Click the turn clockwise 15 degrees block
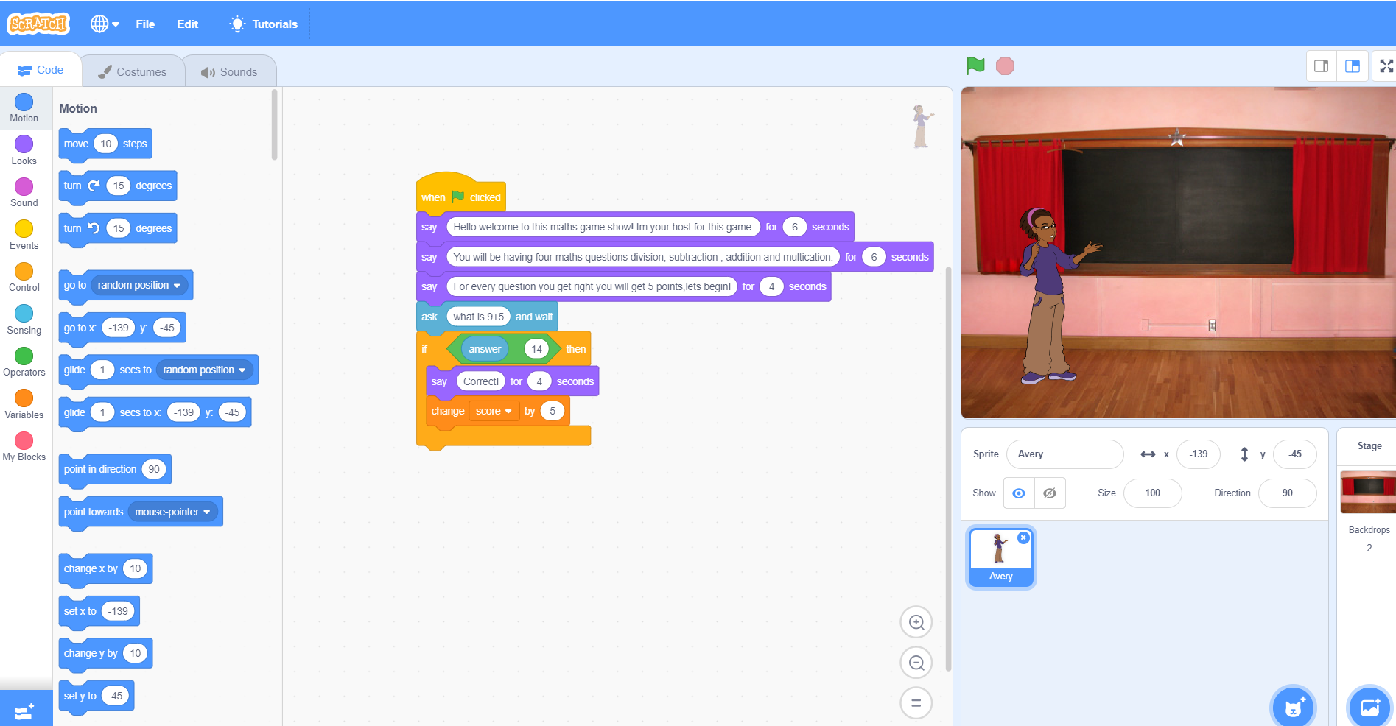Screen dimensions: 1396x726 (x=117, y=186)
